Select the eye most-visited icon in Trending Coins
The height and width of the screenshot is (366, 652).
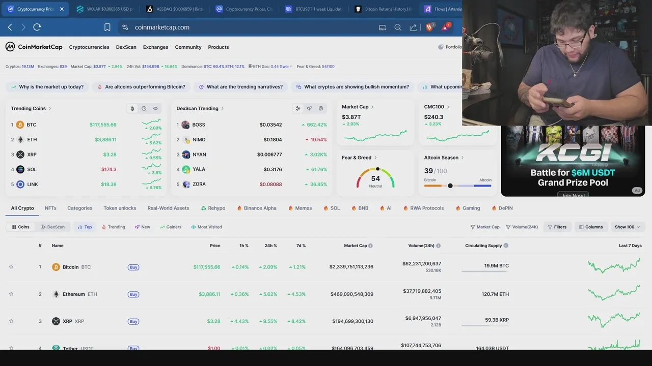click(155, 108)
